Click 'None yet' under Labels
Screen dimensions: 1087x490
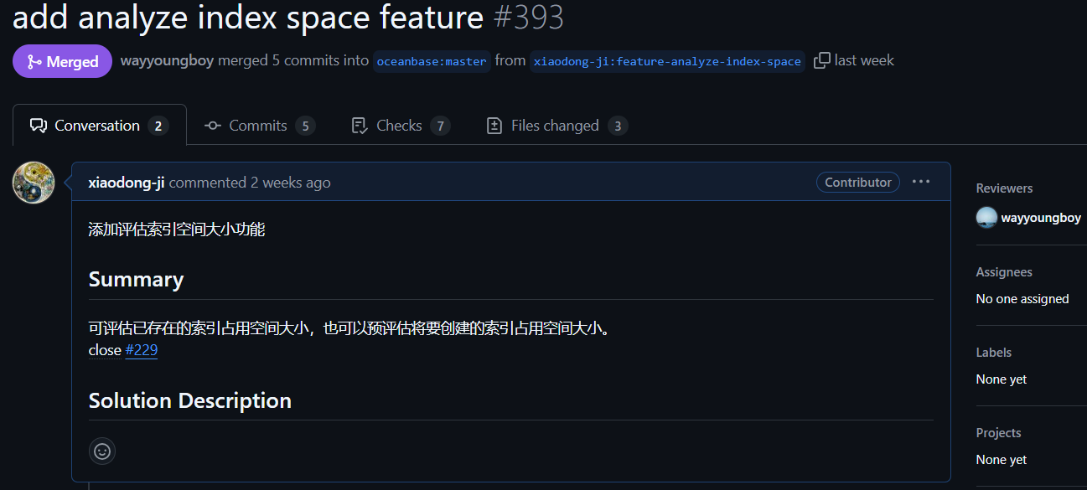pos(1002,379)
